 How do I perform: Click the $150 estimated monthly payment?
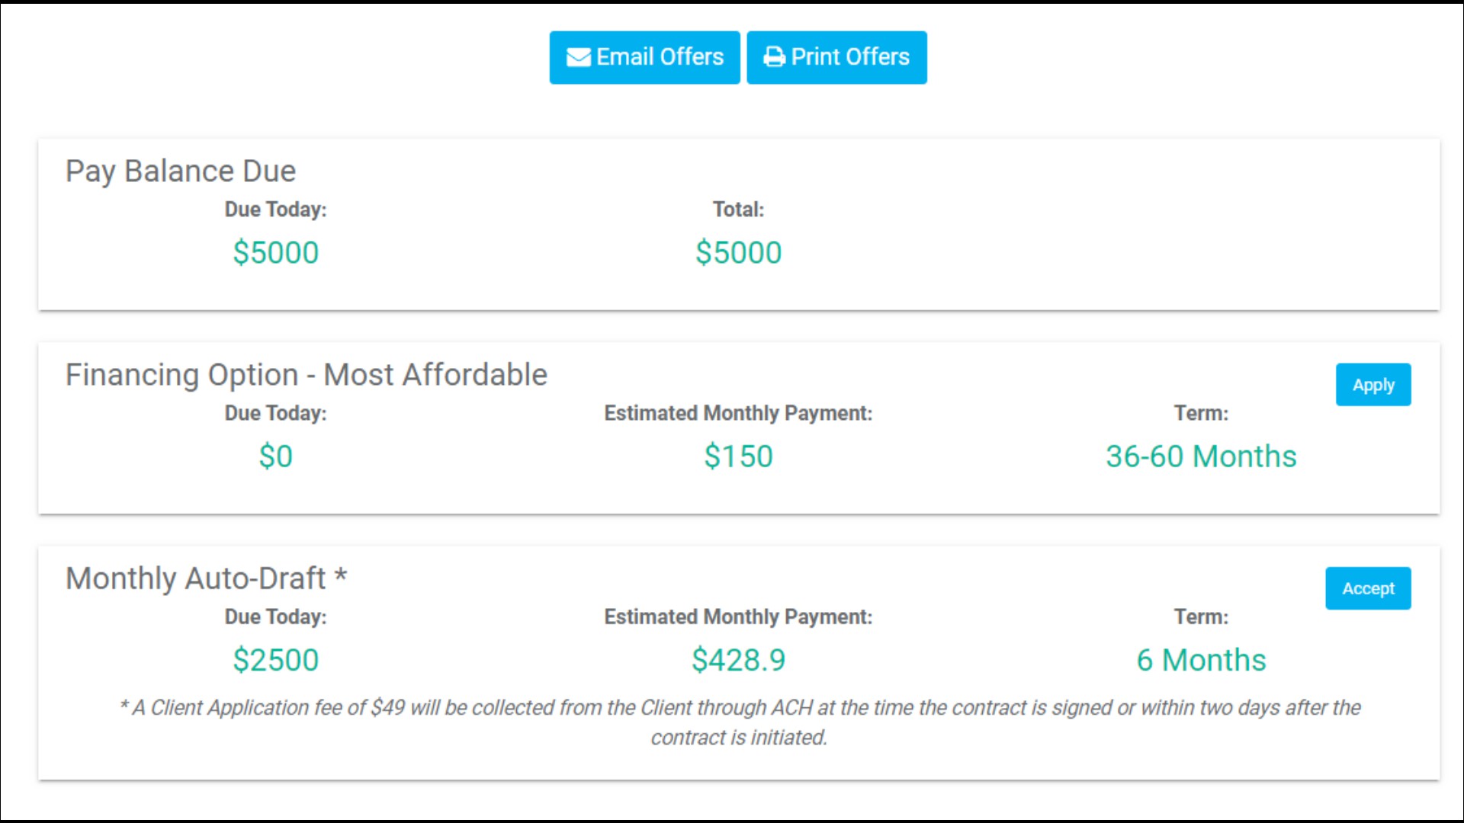coord(738,456)
